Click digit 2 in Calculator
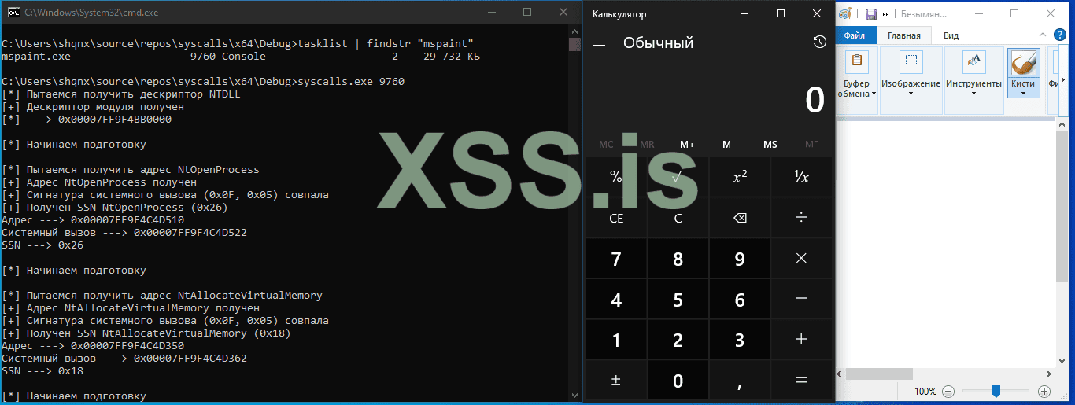 (678, 341)
